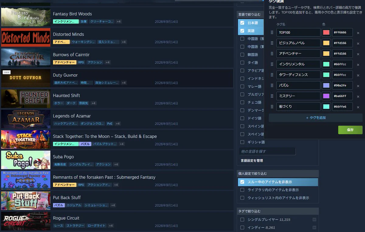Delete the 街づくり tag row via ×

pyautogui.click(x=358, y=107)
